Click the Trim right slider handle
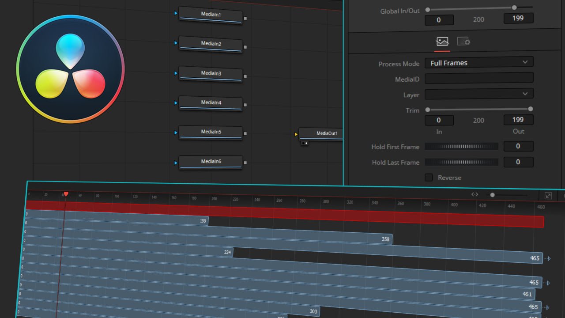Image resolution: width=565 pixels, height=318 pixels. click(531, 109)
